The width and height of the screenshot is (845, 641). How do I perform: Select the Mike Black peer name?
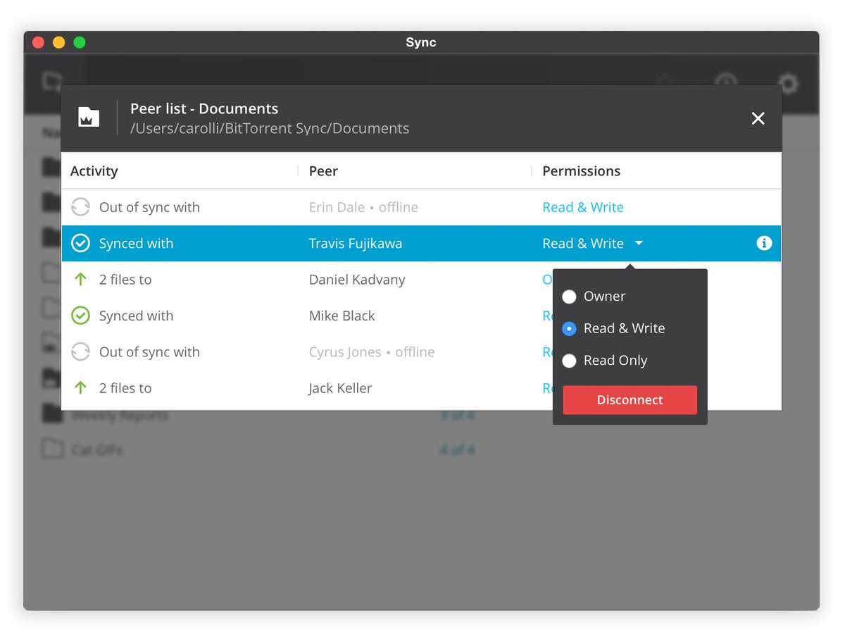pos(342,316)
